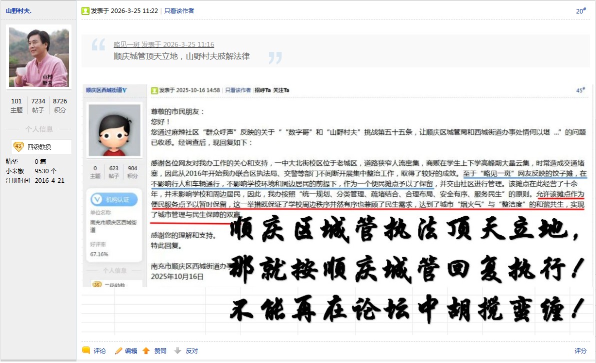View the 7234 帖子 count
This screenshot has width=596, height=363.
(x=38, y=105)
